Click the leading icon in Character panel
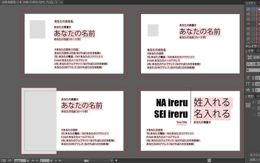Viewport: 260px width, 163px height. (248, 84)
